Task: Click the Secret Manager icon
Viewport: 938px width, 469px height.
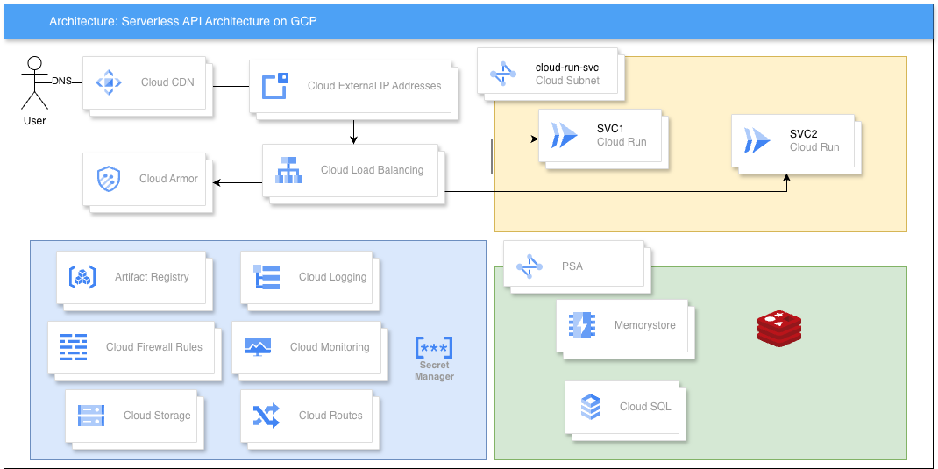Action: pos(434,347)
